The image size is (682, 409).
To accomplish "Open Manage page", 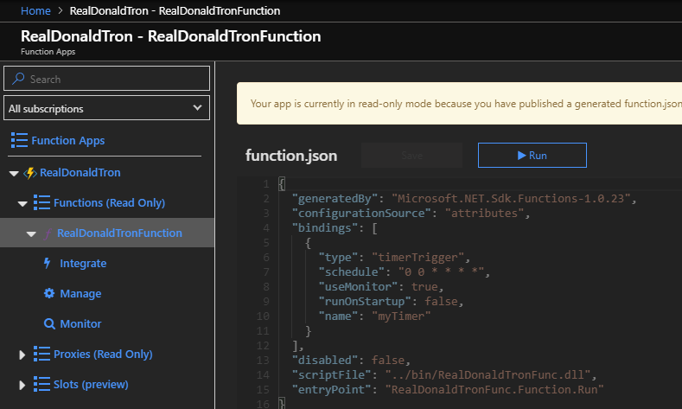I will click(x=80, y=294).
